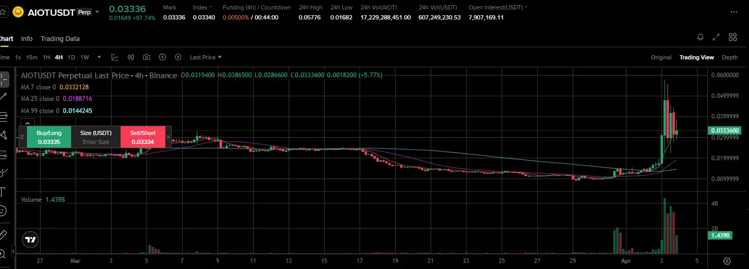Open price alerts via bell icon

pos(700,37)
